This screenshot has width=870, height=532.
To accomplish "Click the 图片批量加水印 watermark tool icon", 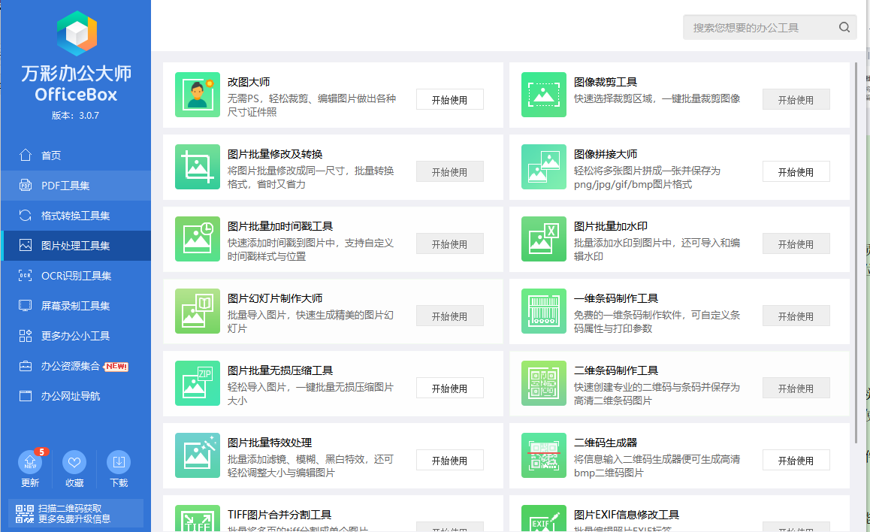I will pos(543,239).
